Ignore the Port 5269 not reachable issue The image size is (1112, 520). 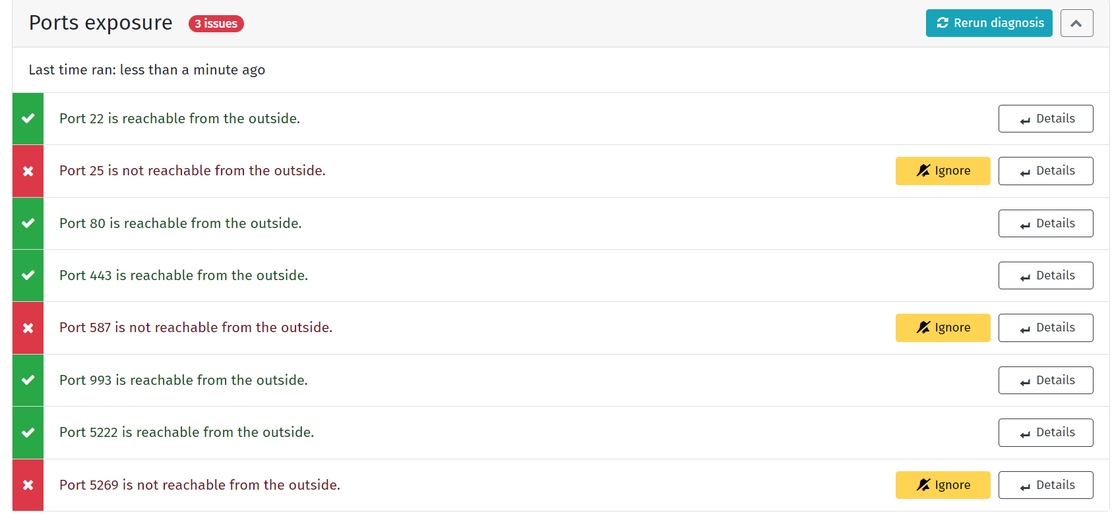tap(942, 485)
